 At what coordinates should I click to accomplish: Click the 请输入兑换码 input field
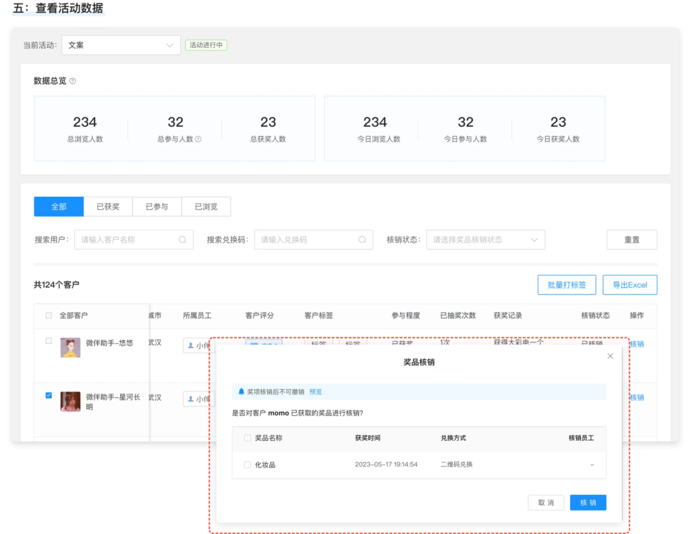pos(306,239)
